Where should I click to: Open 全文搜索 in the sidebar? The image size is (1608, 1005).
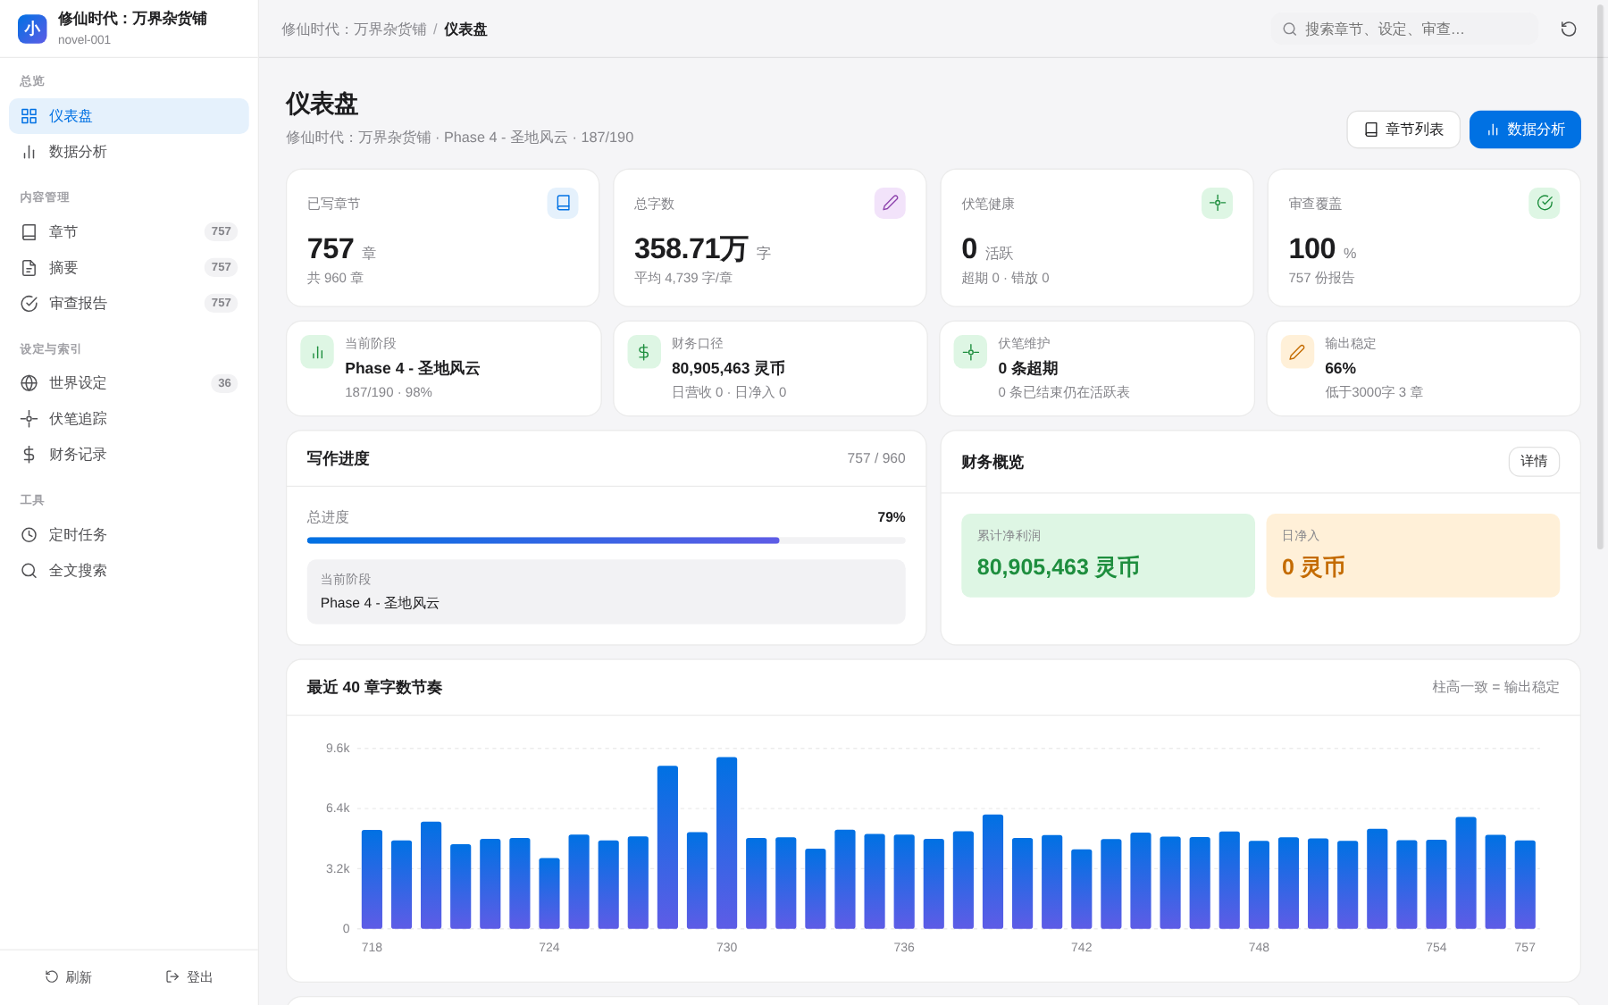tap(129, 571)
